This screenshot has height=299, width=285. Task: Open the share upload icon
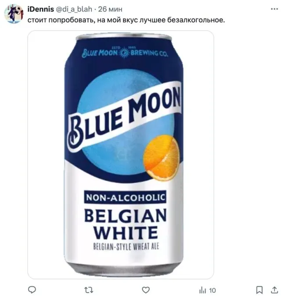click(x=274, y=290)
